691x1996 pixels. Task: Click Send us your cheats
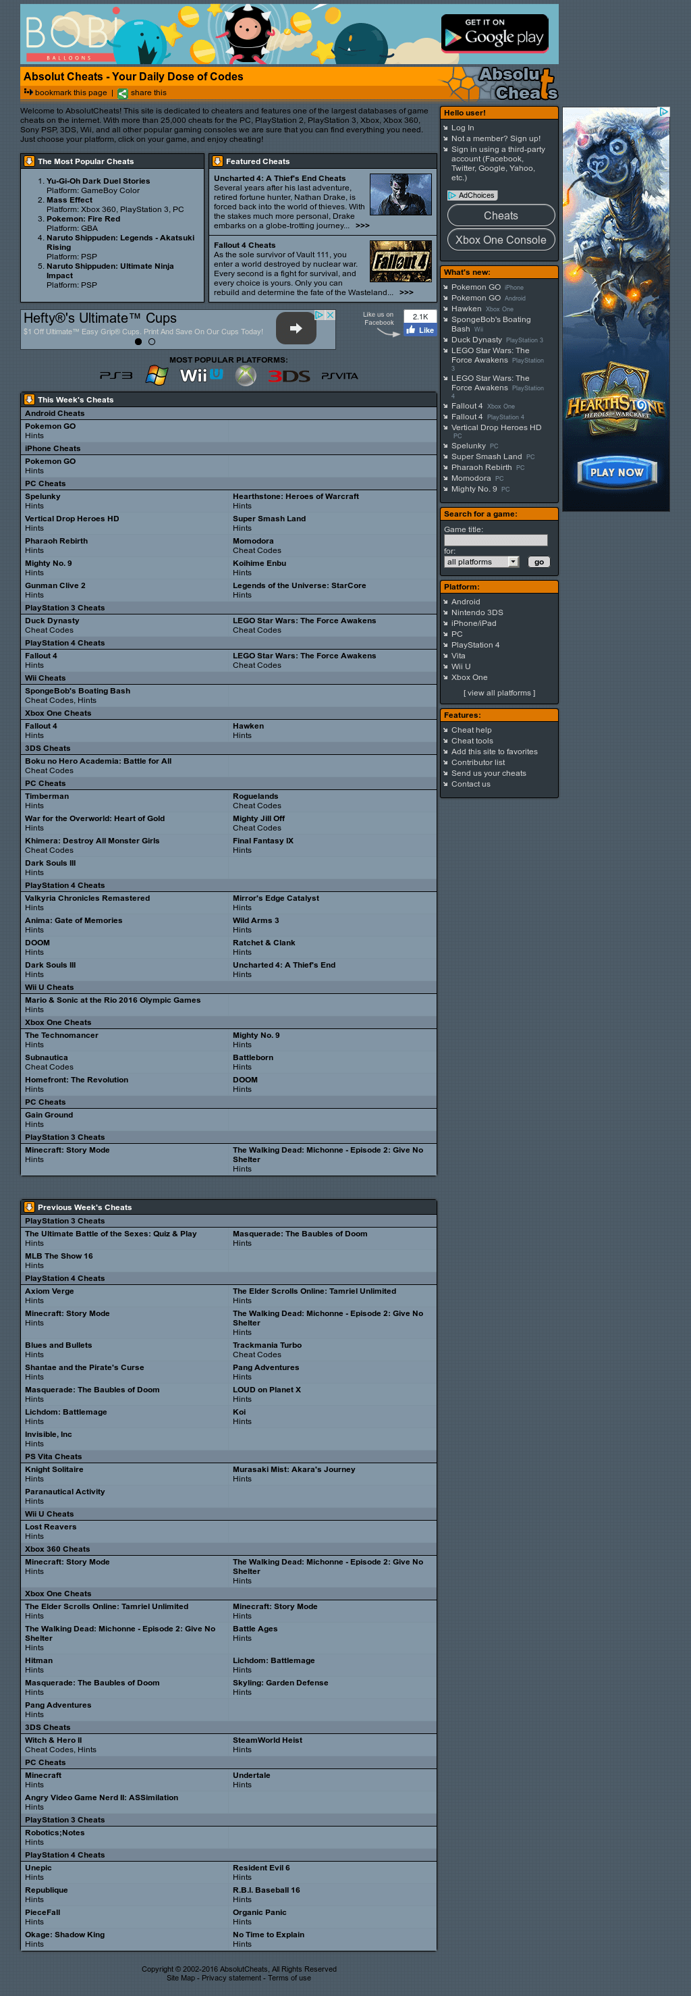pos(489,773)
